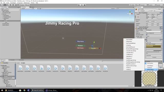Click the Quit Game button in scene
This screenshot has width=164, height=92.
(80, 48)
